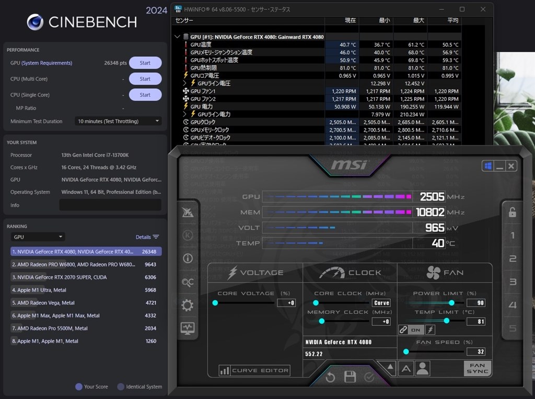This screenshot has width=535, height=399.
Task: Click the Core Clock Curve field
Action: (x=381, y=303)
